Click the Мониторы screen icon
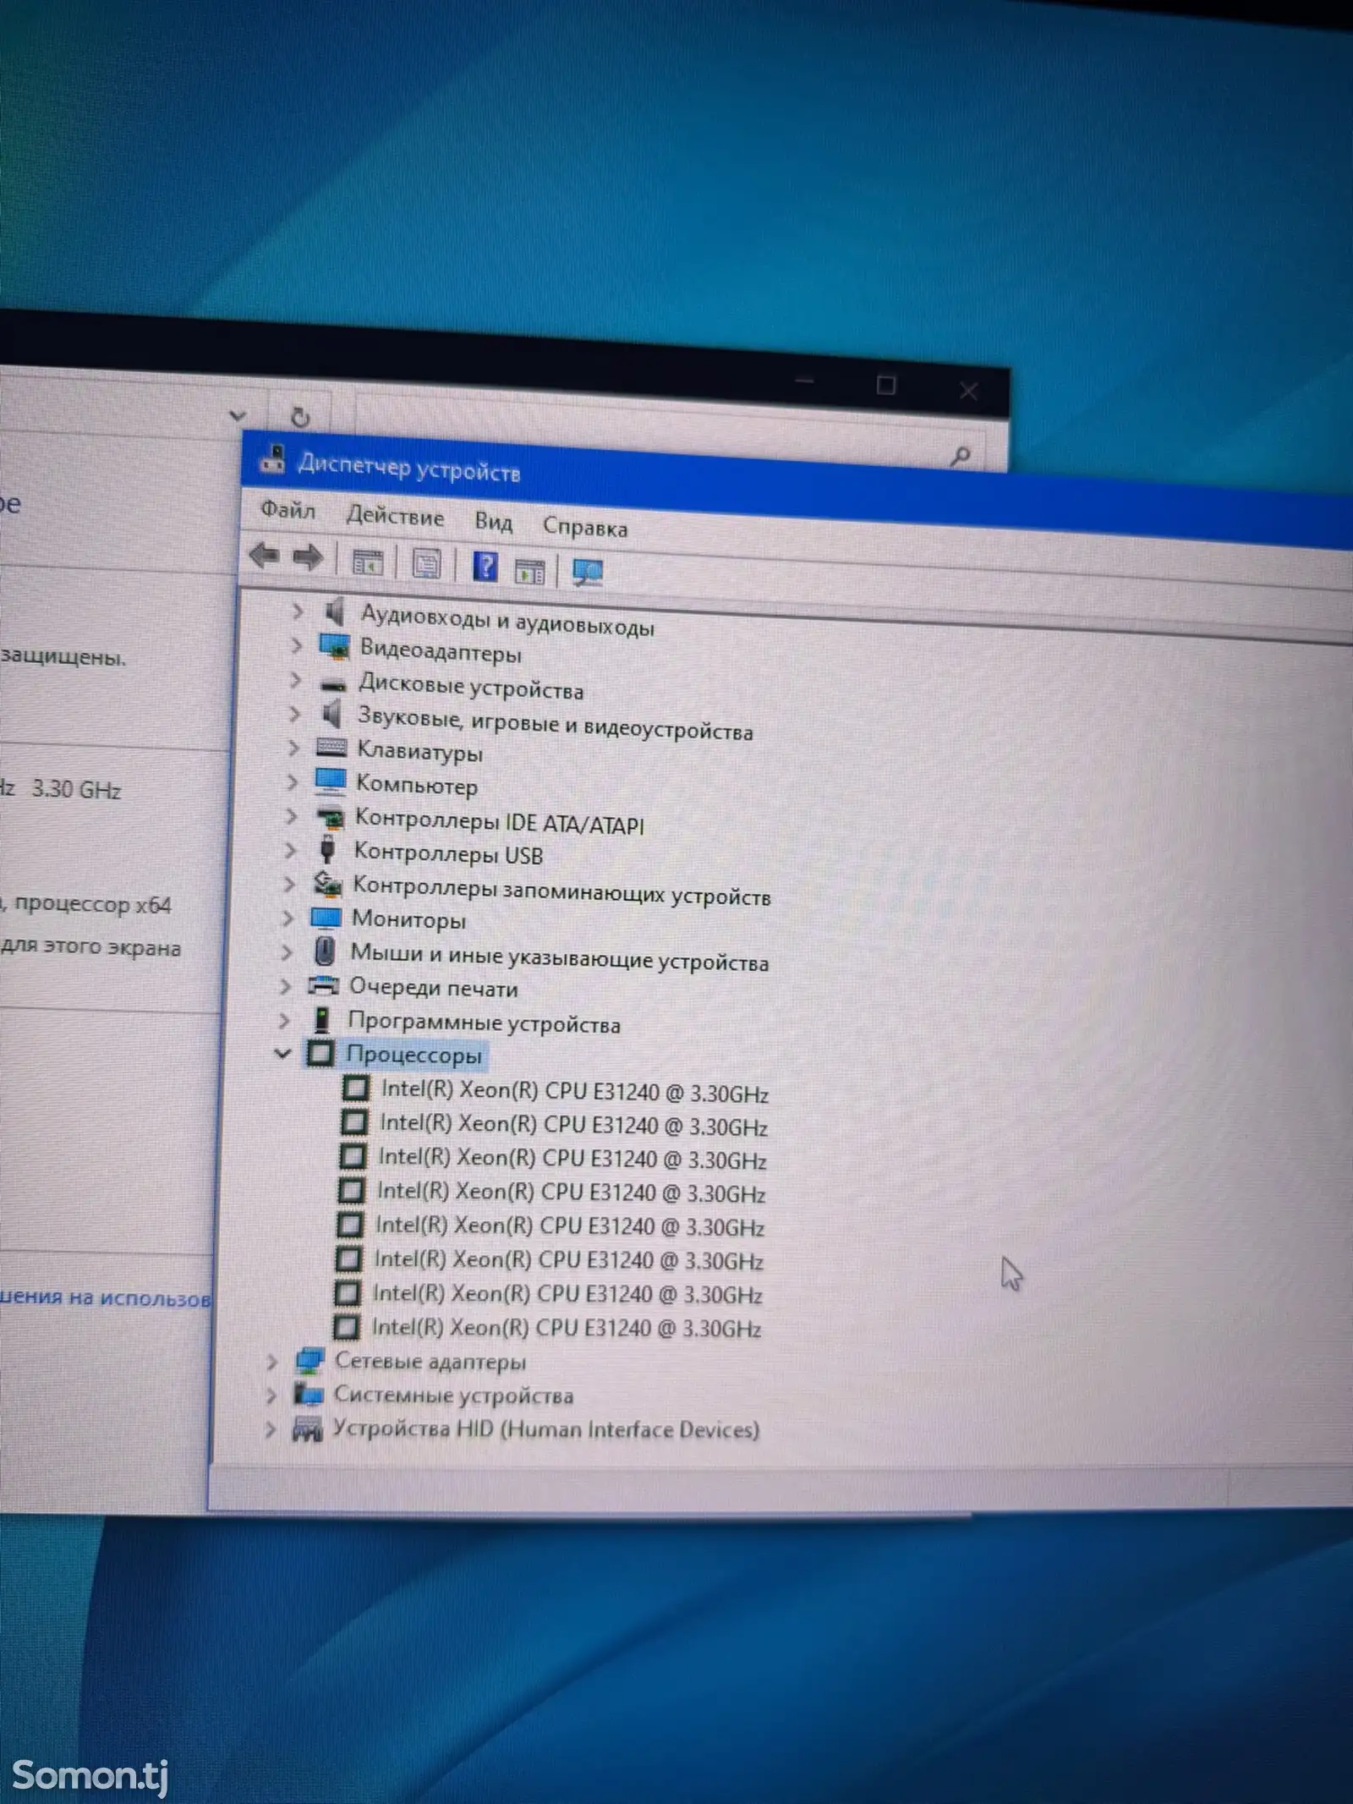Screen dimensions: 1353x1804 [x=326, y=918]
